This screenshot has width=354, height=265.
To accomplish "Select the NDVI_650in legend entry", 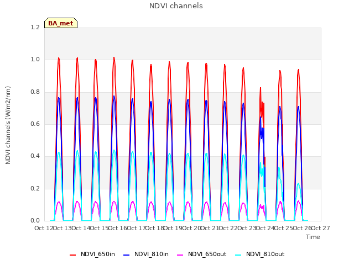I will [x=92, y=254].
